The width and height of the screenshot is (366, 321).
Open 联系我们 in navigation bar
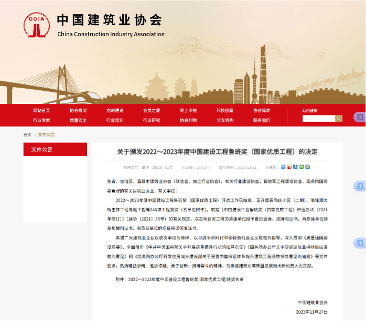pos(262,120)
